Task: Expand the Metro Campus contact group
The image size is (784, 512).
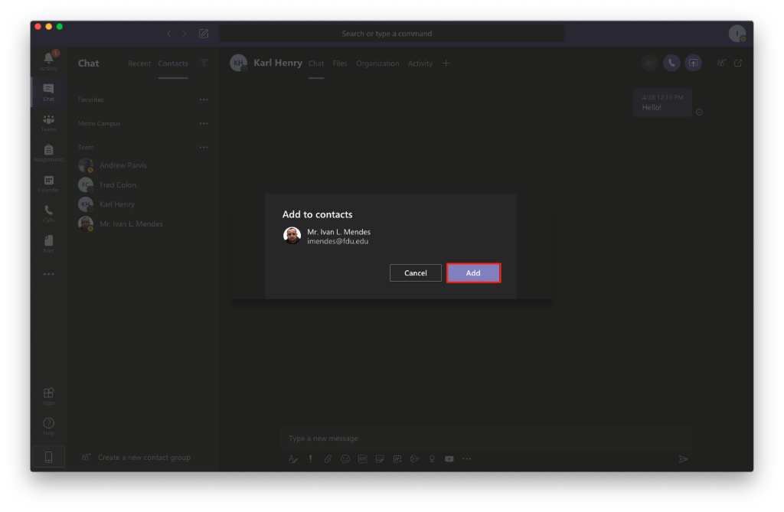Action: click(x=99, y=123)
